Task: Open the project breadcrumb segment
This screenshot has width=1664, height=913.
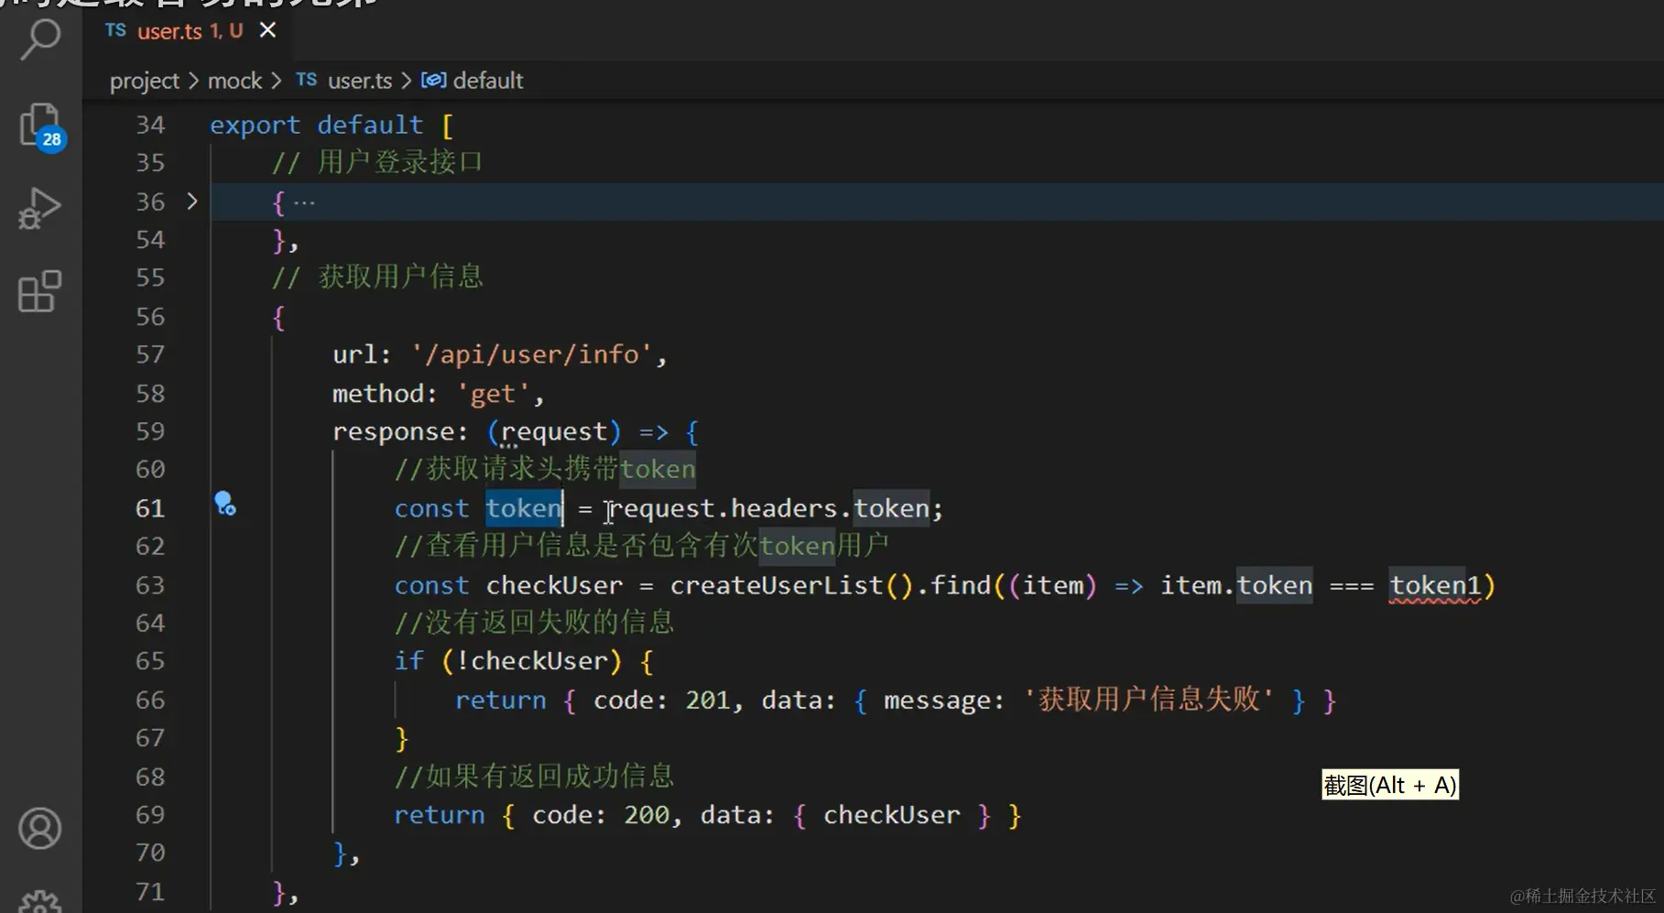Action: point(145,81)
